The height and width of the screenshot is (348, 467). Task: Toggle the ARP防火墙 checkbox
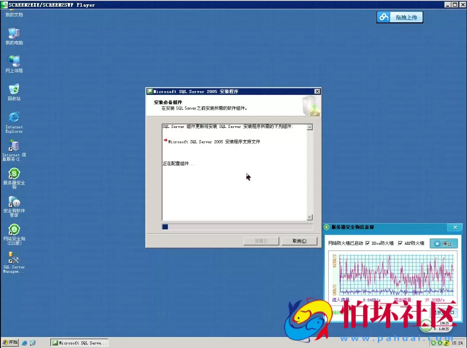(400, 243)
